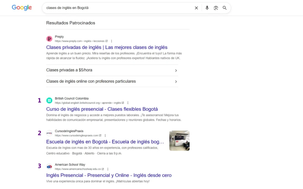Image resolution: width=303 pixels, height=189 pixels.
Task: Click the British Council Colombia site name
Action: pyautogui.click(x=72, y=98)
